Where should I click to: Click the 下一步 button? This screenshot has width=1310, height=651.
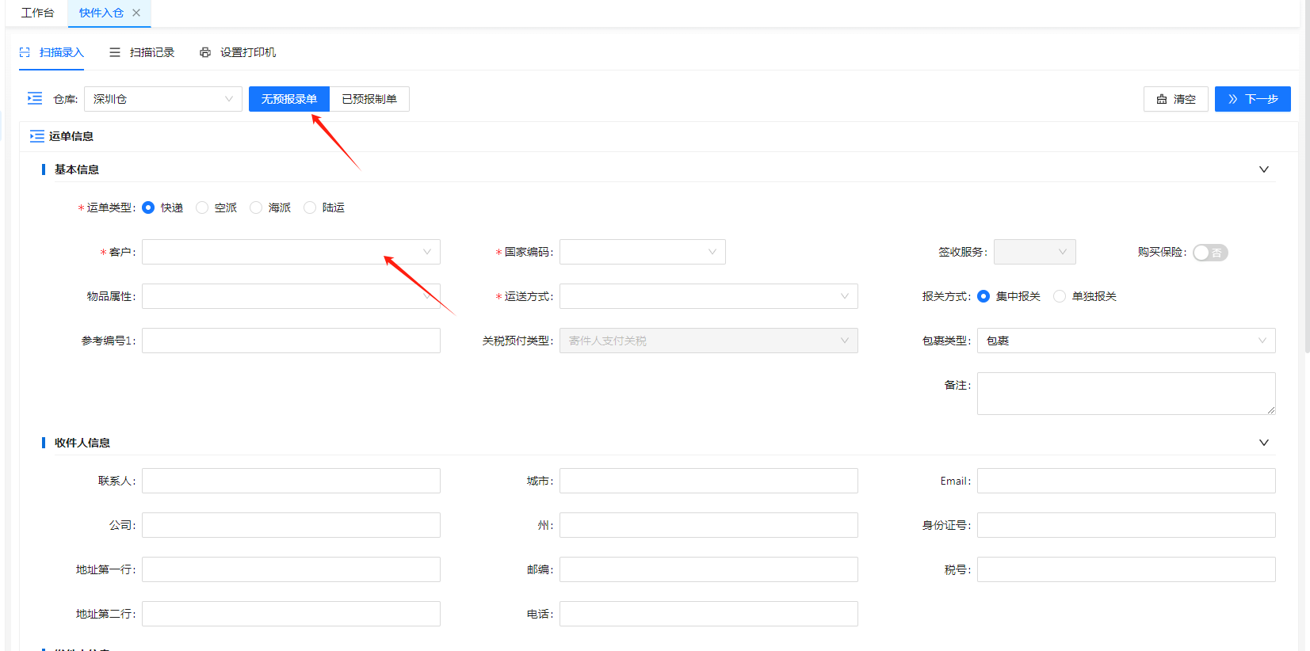[x=1252, y=99]
